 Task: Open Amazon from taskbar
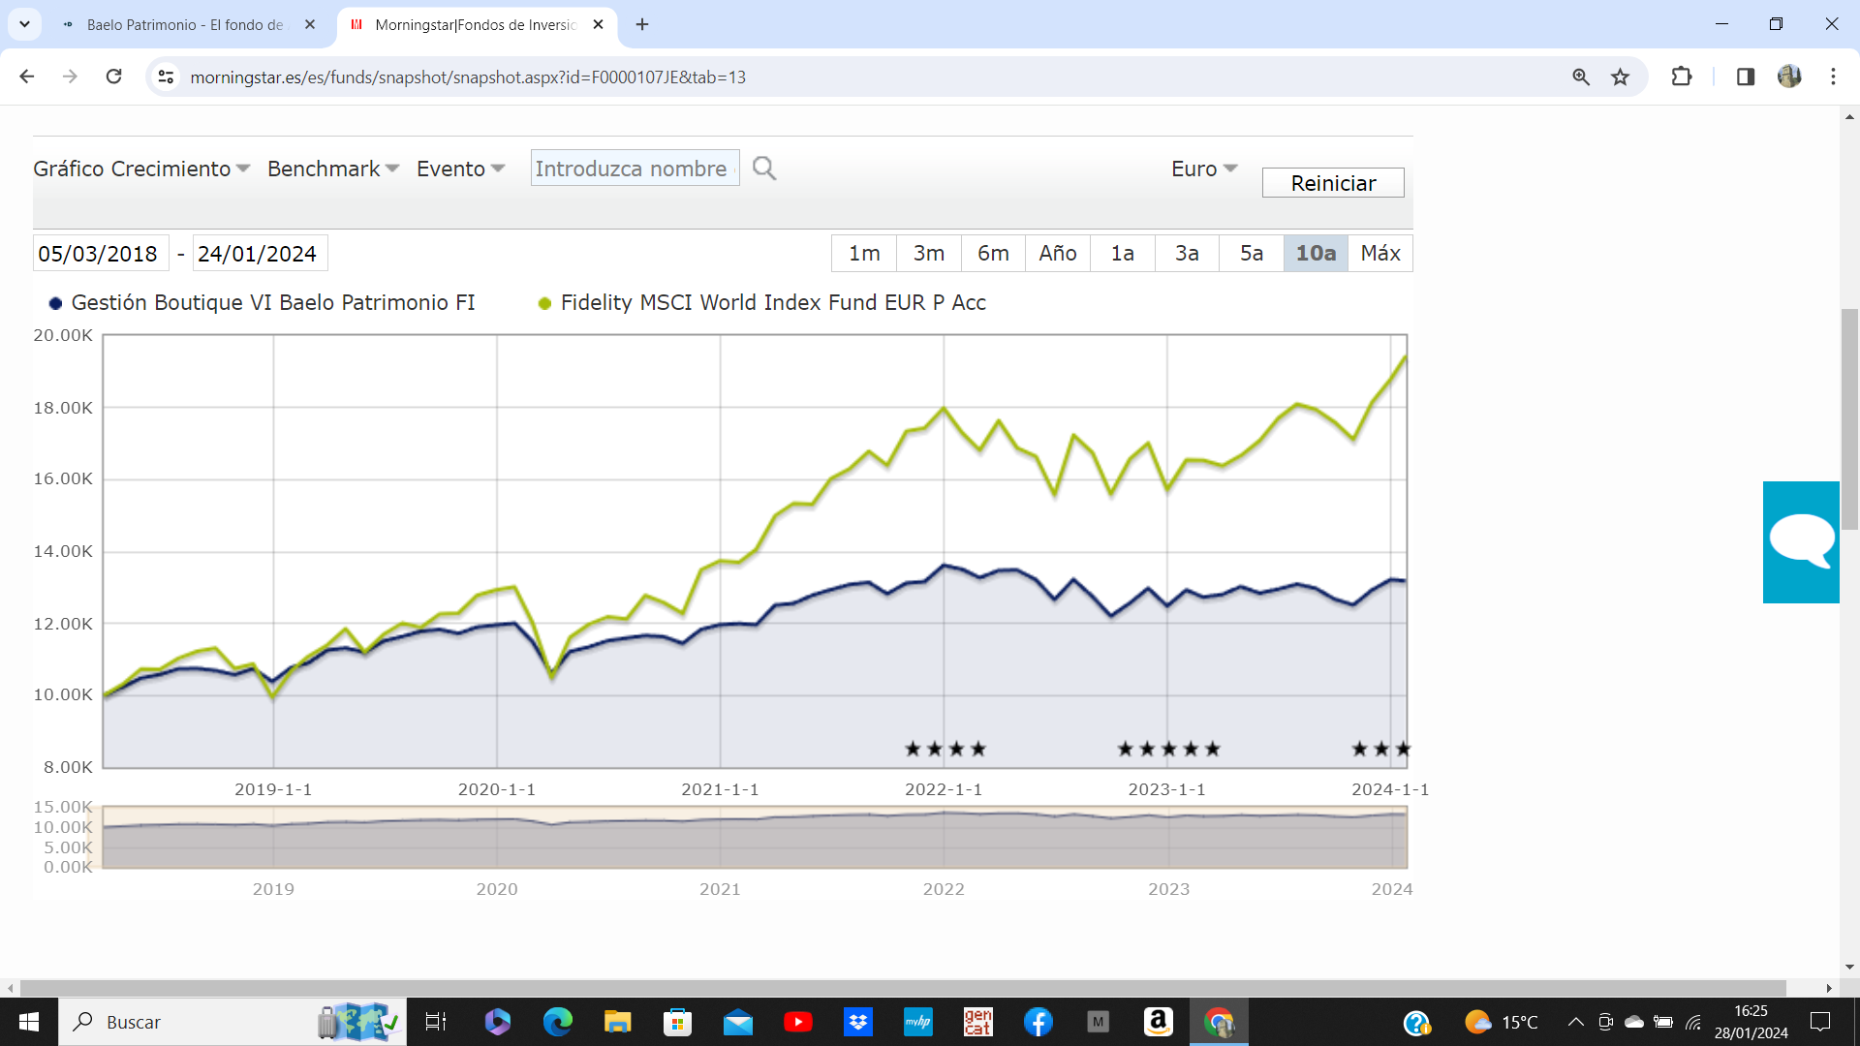pyautogui.click(x=1159, y=1022)
